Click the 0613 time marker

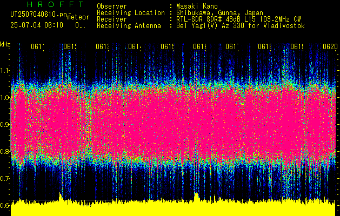103,47
